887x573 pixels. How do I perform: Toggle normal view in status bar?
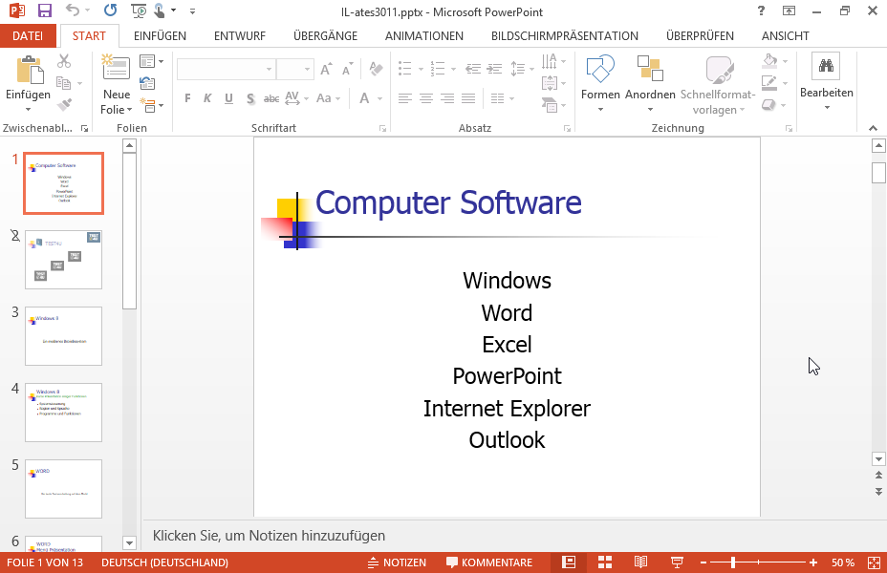[x=569, y=562]
